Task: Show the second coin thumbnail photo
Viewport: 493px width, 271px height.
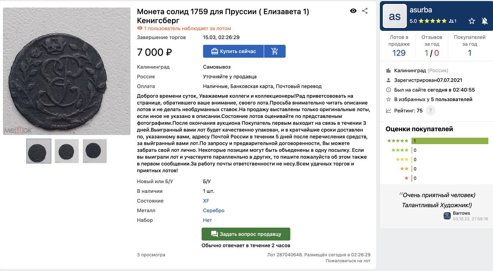Action: [x=67, y=151]
